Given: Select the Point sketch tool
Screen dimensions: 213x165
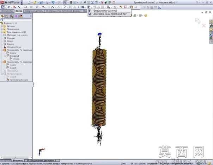Looking at the screenshot, I should coord(79,7).
